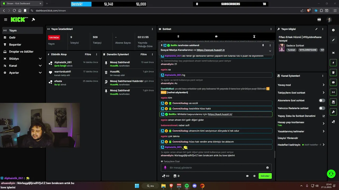This screenshot has width=339, height=190.
Task: Click the Filtre button in Etkinlik Akışı
Action: (88, 54)
